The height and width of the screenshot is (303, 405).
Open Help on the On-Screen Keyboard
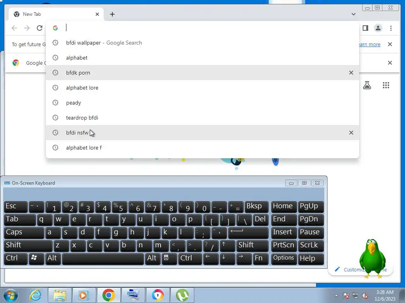coord(311,259)
